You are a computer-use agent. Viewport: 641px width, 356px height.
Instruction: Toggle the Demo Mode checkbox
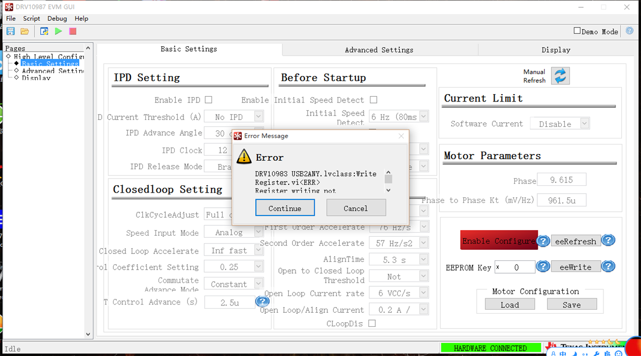click(x=577, y=31)
